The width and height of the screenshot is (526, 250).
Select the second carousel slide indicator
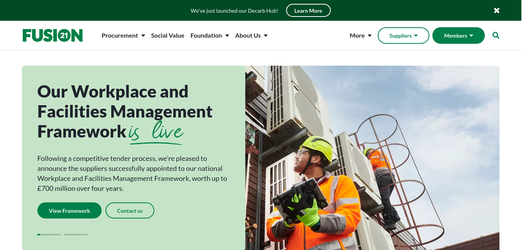(76, 234)
